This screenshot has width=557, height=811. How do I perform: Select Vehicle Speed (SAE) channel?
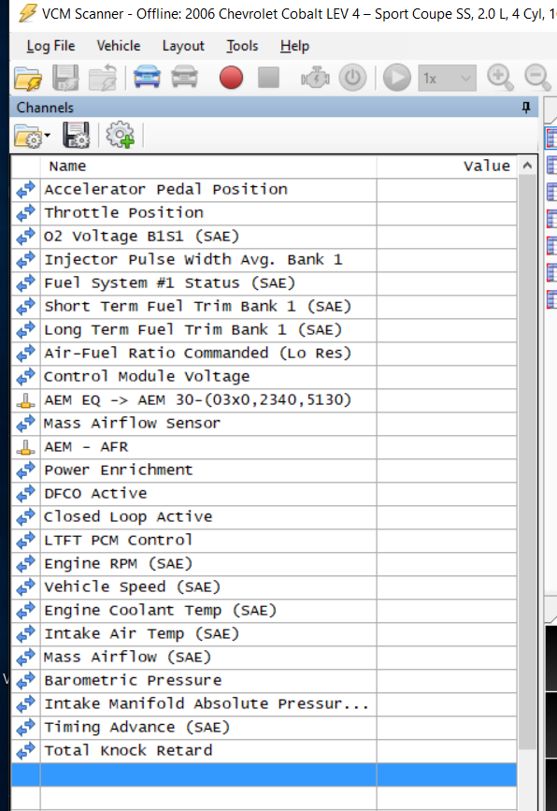point(264,587)
